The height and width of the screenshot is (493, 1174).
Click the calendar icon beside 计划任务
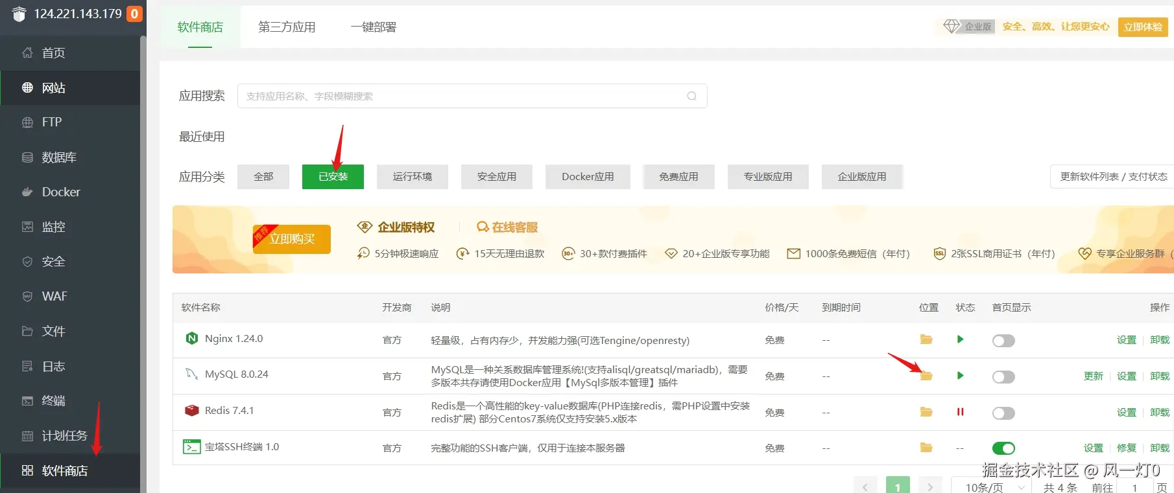click(27, 435)
